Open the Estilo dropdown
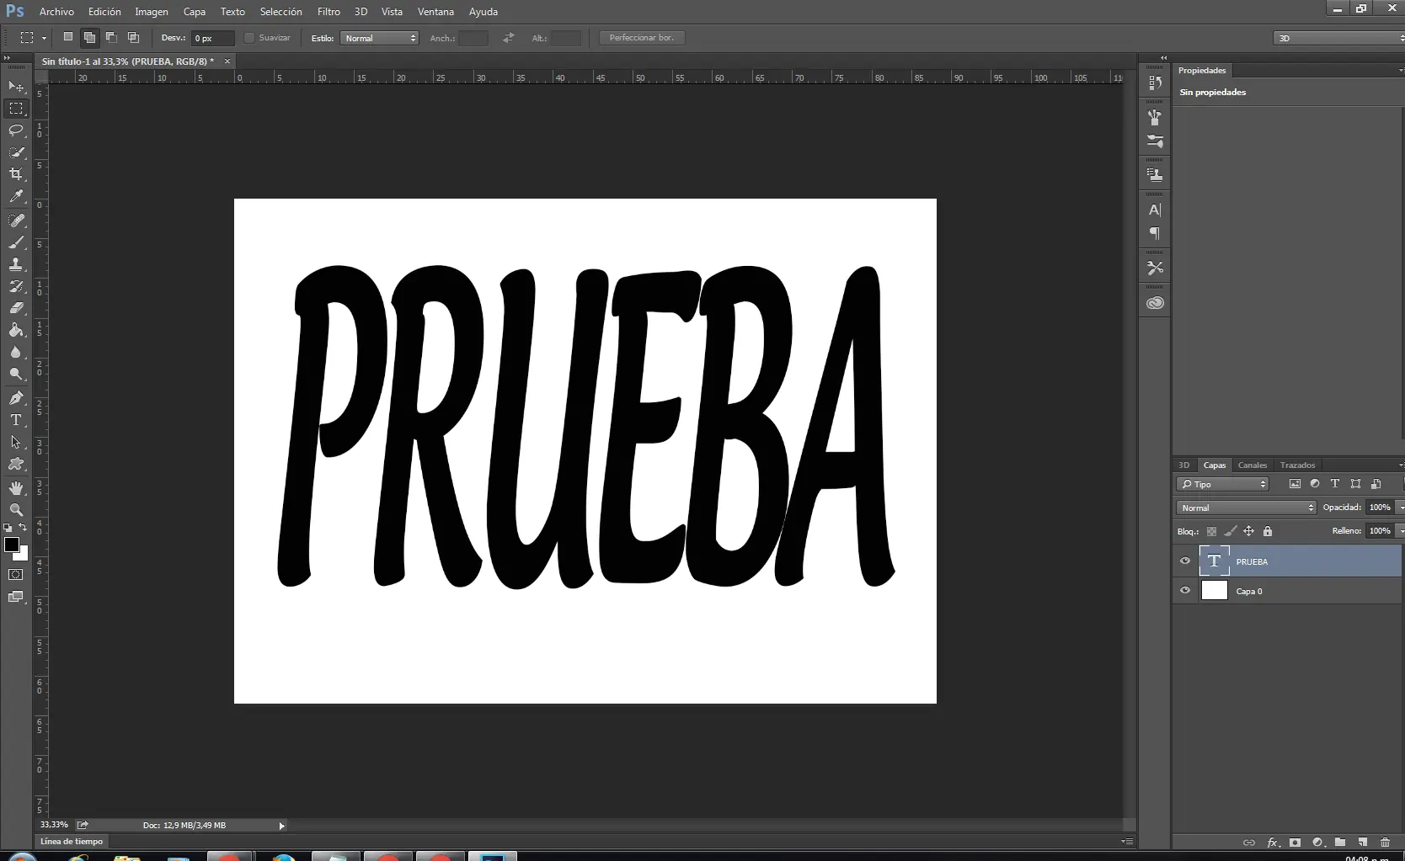The height and width of the screenshot is (861, 1405). pyautogui.click(x=379, y=38)
